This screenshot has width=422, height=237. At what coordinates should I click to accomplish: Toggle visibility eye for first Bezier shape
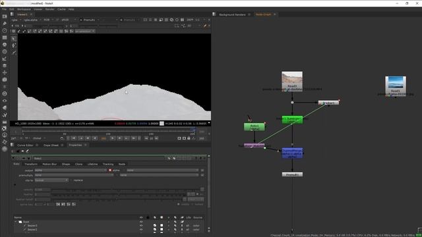[x=141, y=226]
